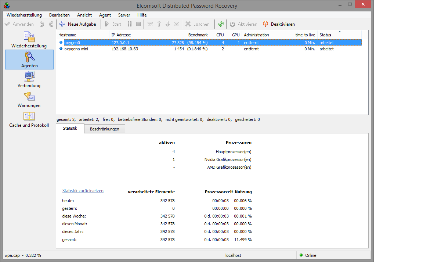Open the Wiederherstellung section in sidebar

29,40
